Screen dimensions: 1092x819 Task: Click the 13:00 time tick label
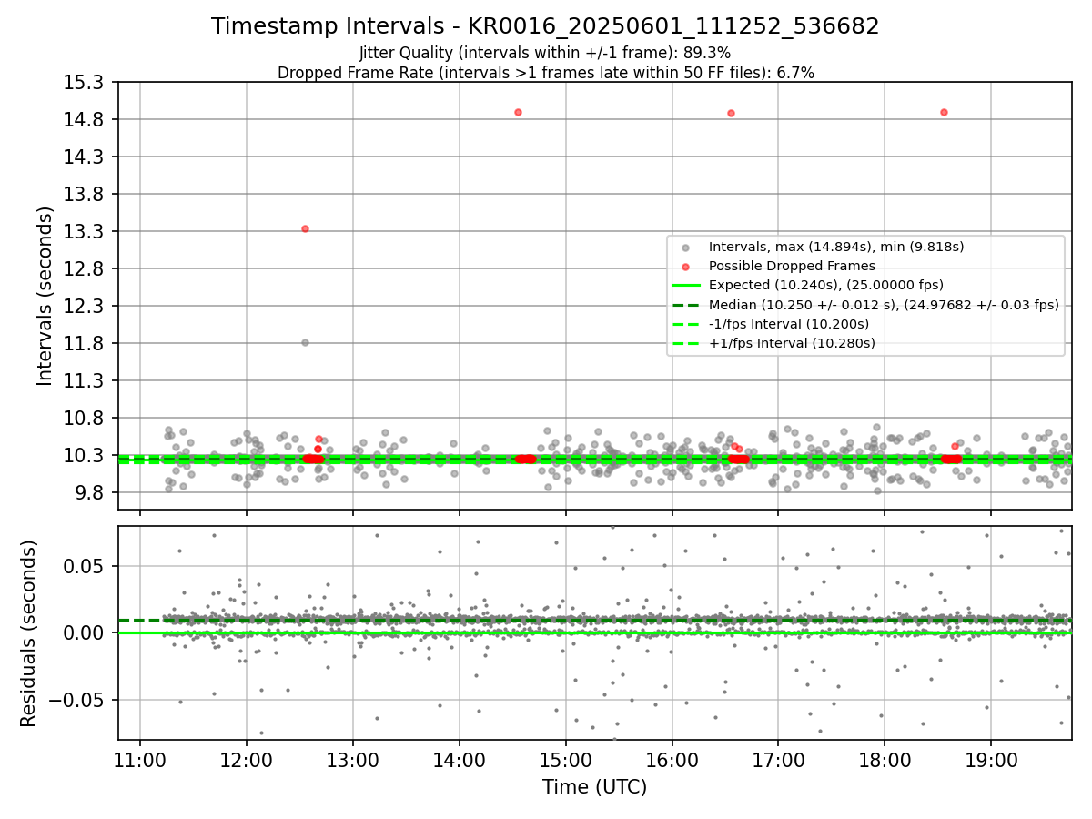pos(352,759)
